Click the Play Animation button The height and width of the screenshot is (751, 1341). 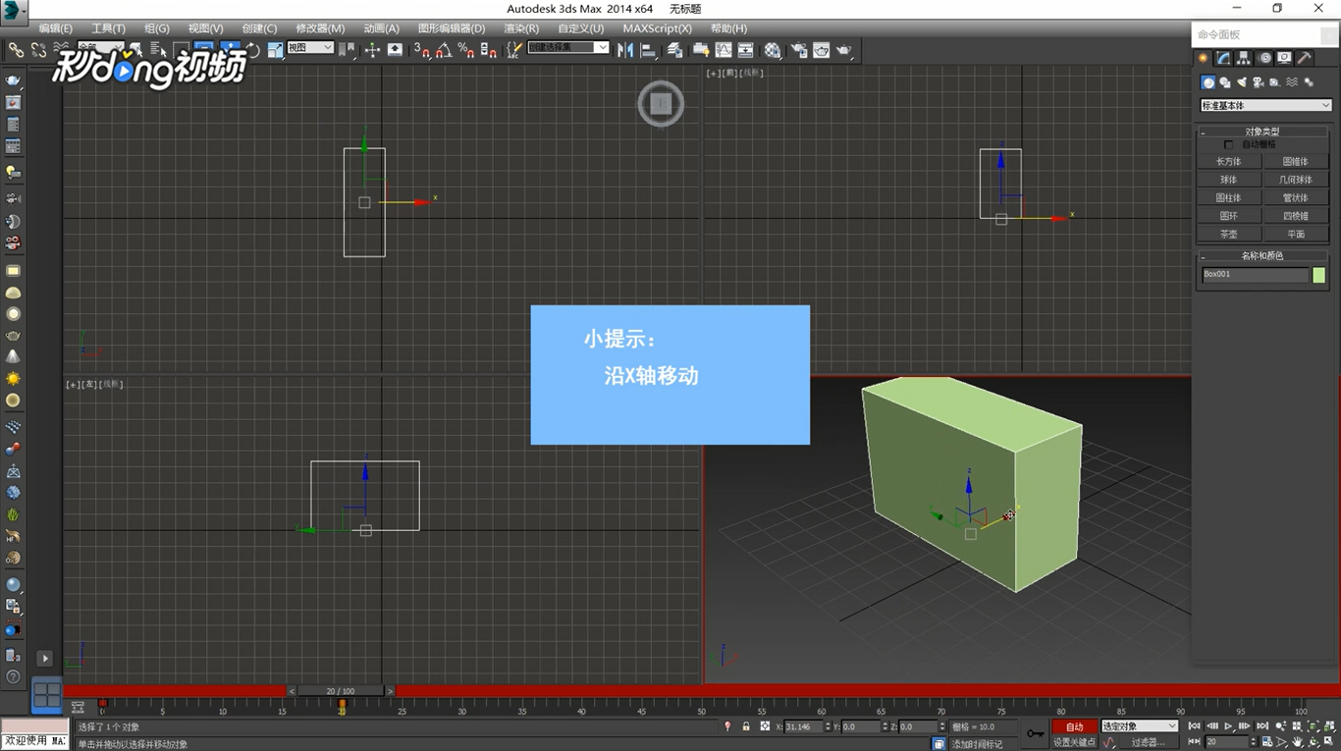(x=1228, y=726)
